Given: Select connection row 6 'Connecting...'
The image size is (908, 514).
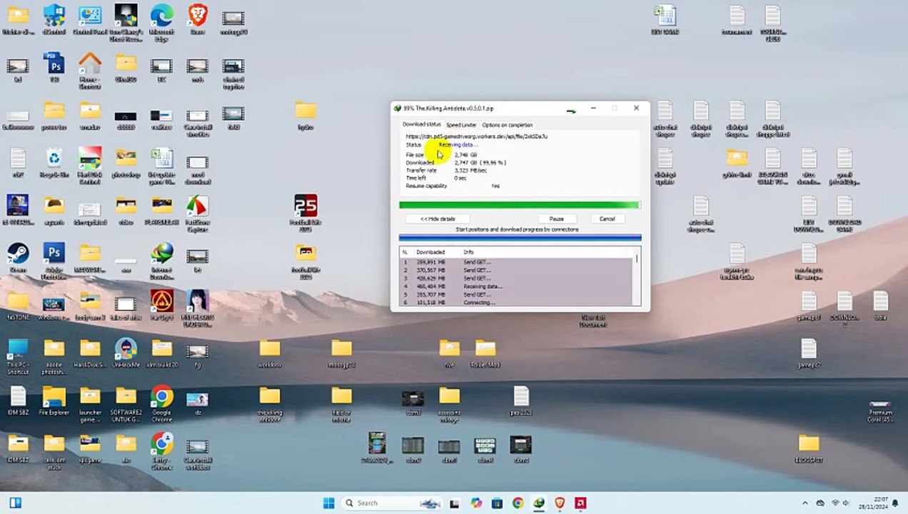Looking at the screenshot, I should [516, 303].
